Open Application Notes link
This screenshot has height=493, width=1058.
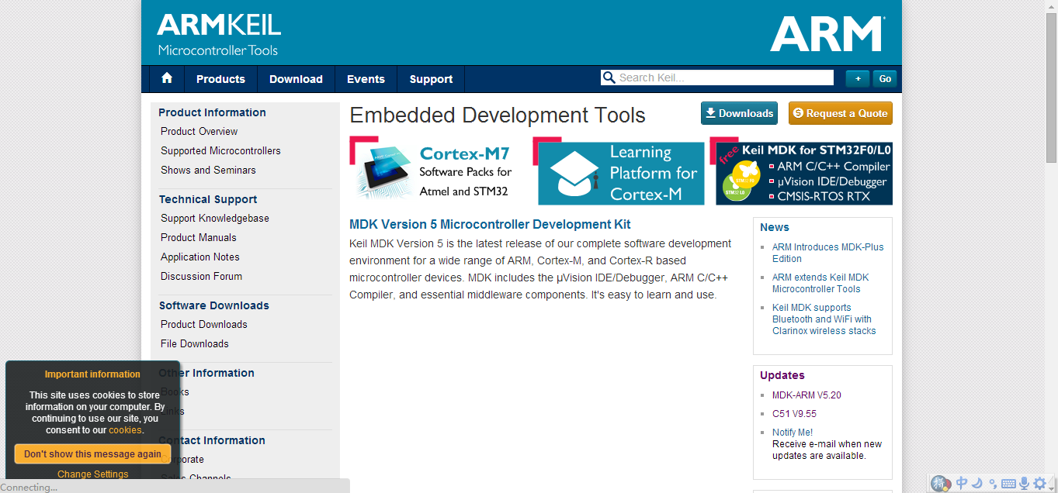200,257
